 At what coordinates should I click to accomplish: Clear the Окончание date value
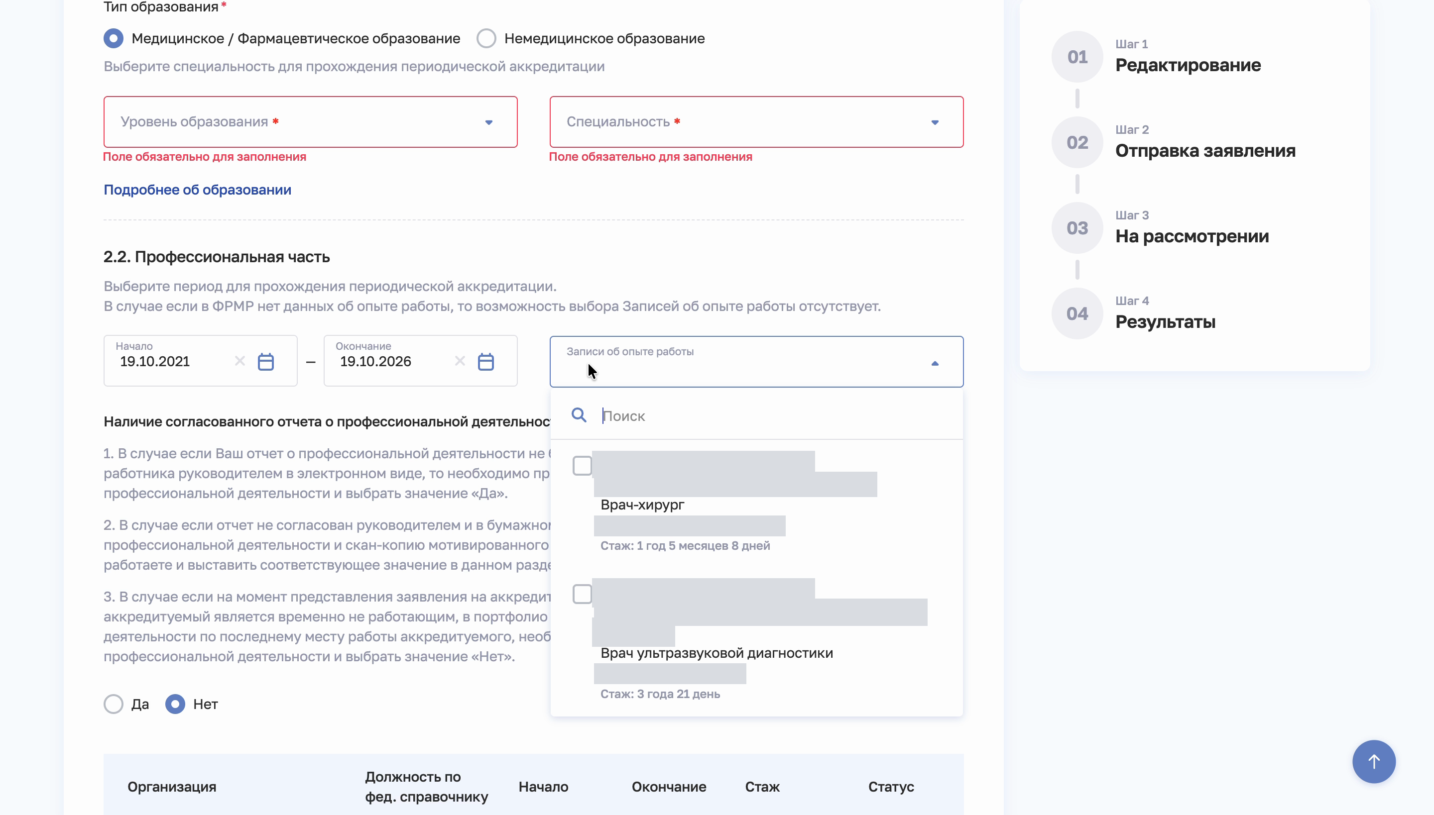460,361
